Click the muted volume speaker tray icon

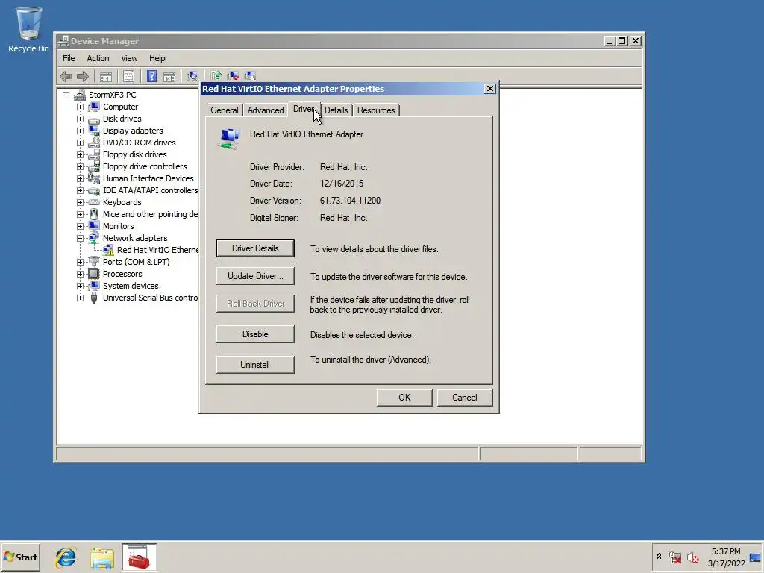693,557
